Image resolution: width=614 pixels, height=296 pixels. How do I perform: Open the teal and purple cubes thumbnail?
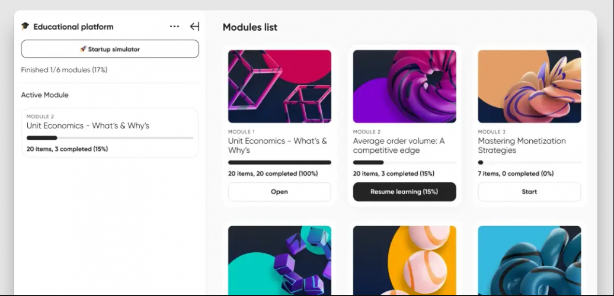click(x=279, y=260)
